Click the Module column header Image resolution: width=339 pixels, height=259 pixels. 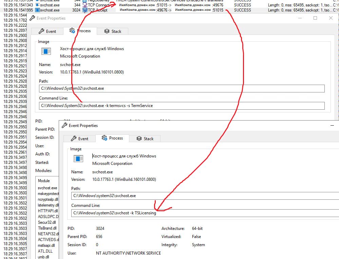coord(44,181)
